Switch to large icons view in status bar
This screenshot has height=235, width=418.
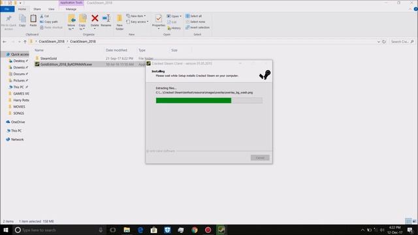(414, 221)
